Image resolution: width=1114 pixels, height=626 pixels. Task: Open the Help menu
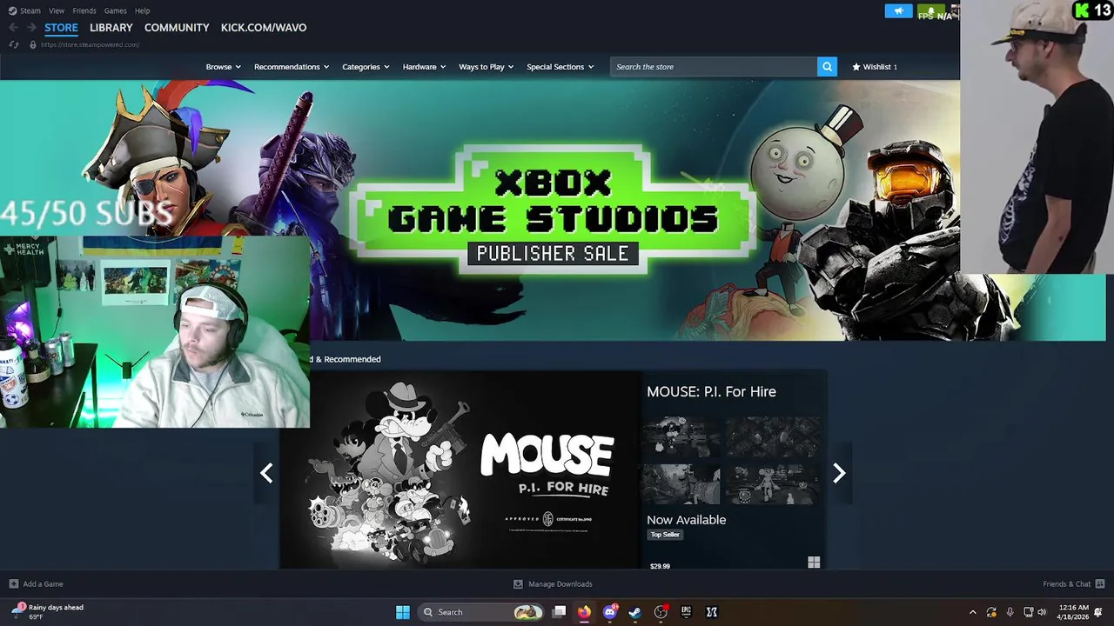click(143, 10)
